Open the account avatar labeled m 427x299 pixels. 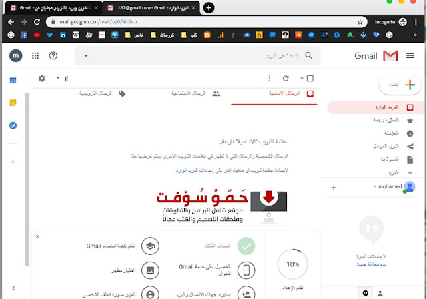(16, 56)
